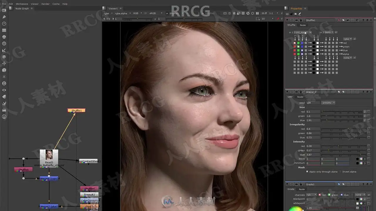The image size is (376, 211).
Task: Check the Invert alpha checkbox
Action: [x=340, y=172]
